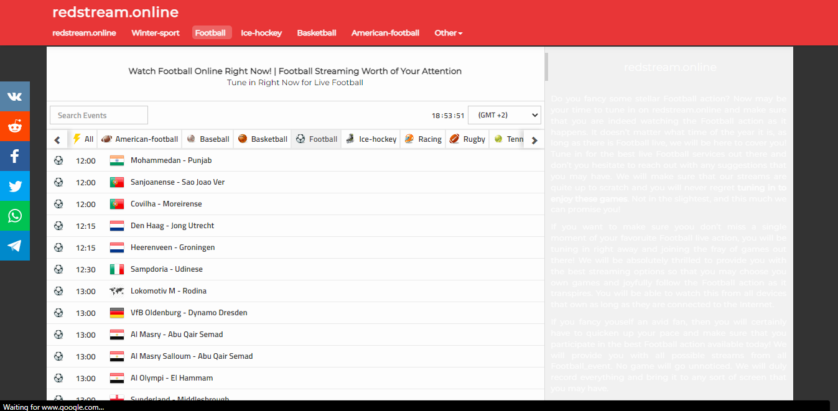This screenshot has width=838, height=411.
Task: Click India flag on Mohammedan row
Action: tap(117, 160)
